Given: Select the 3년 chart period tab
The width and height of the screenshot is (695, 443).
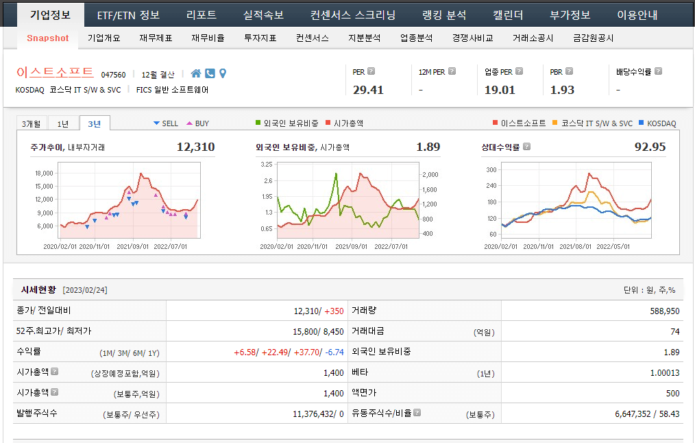Looking at the screenshot, I should 95,123.
